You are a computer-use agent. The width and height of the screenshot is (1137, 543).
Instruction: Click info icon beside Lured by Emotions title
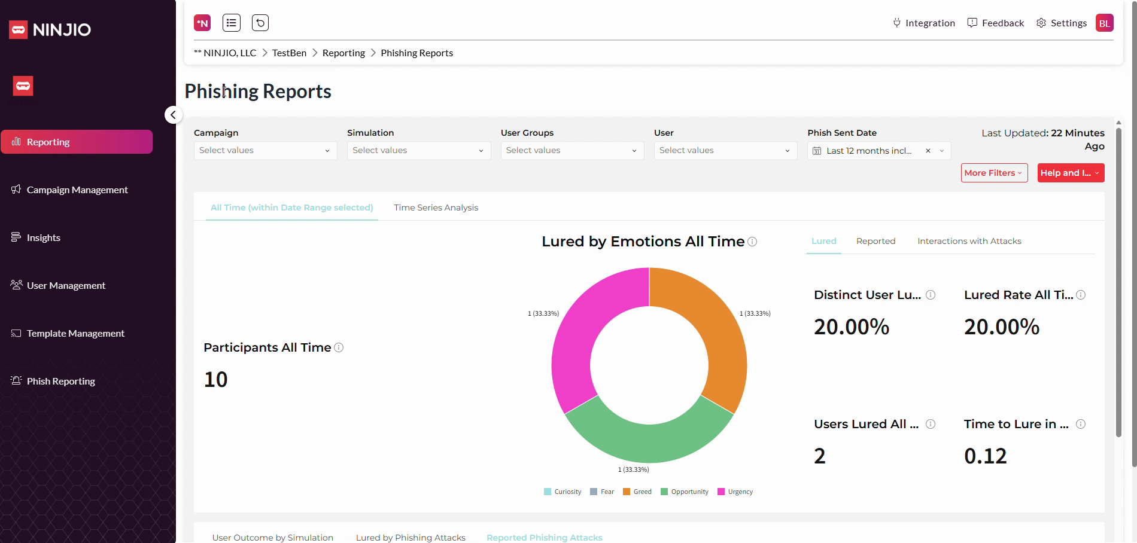pyautogui.click(x=752, y=242)
